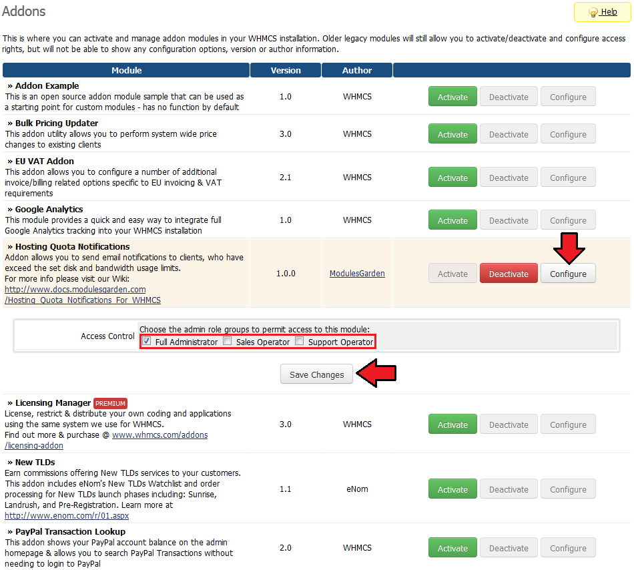The height and width of the screenshot is (570, 634).
Task: Select the 'Bulk Pricing Updater' title text
Action: click(x=57, y=123)
